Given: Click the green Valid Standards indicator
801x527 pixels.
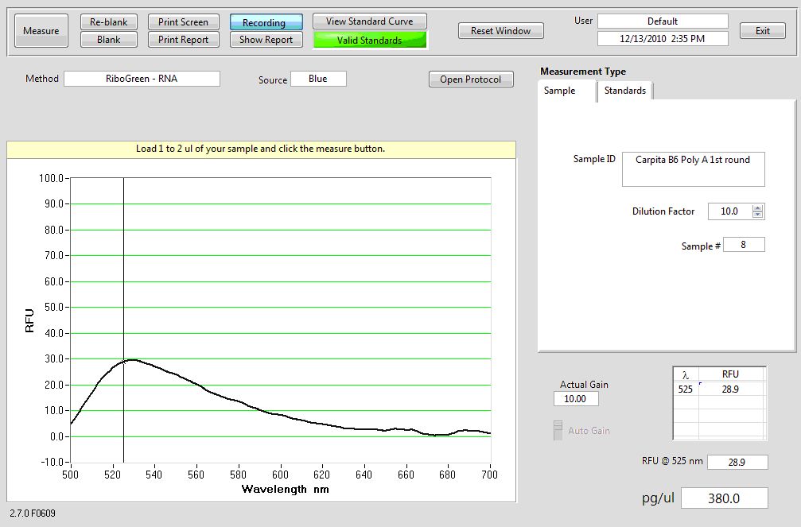Looking at the screenshot, I should pos(369,40).
